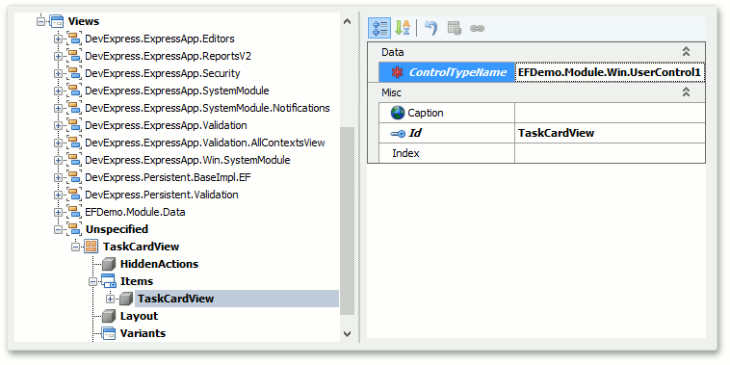The height and width of the screenshot is (365, 730).
Task: Click the Index value field
Action: [610, 153]
